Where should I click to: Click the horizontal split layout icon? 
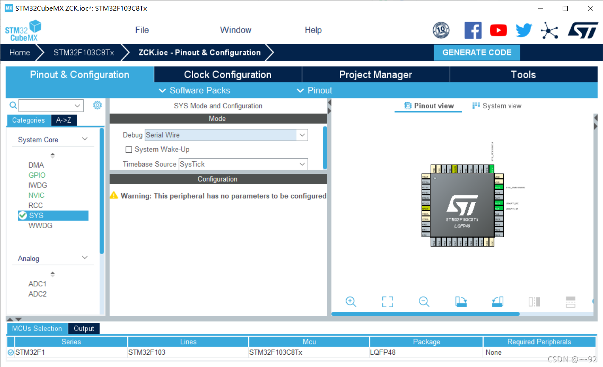pos(571,302)
